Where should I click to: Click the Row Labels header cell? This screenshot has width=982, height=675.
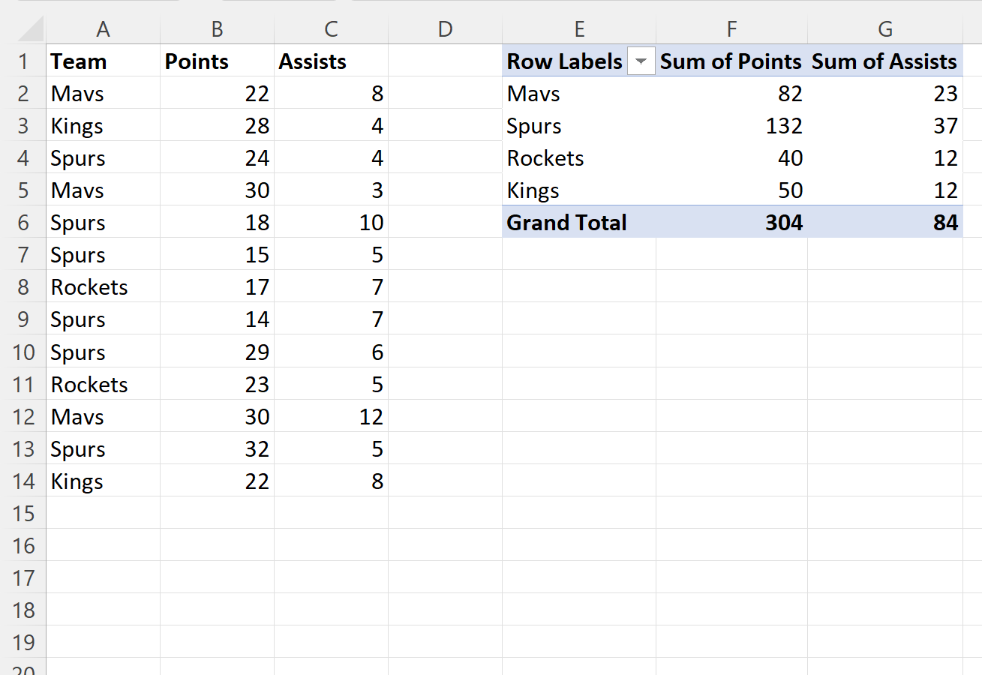click(564, 61)
